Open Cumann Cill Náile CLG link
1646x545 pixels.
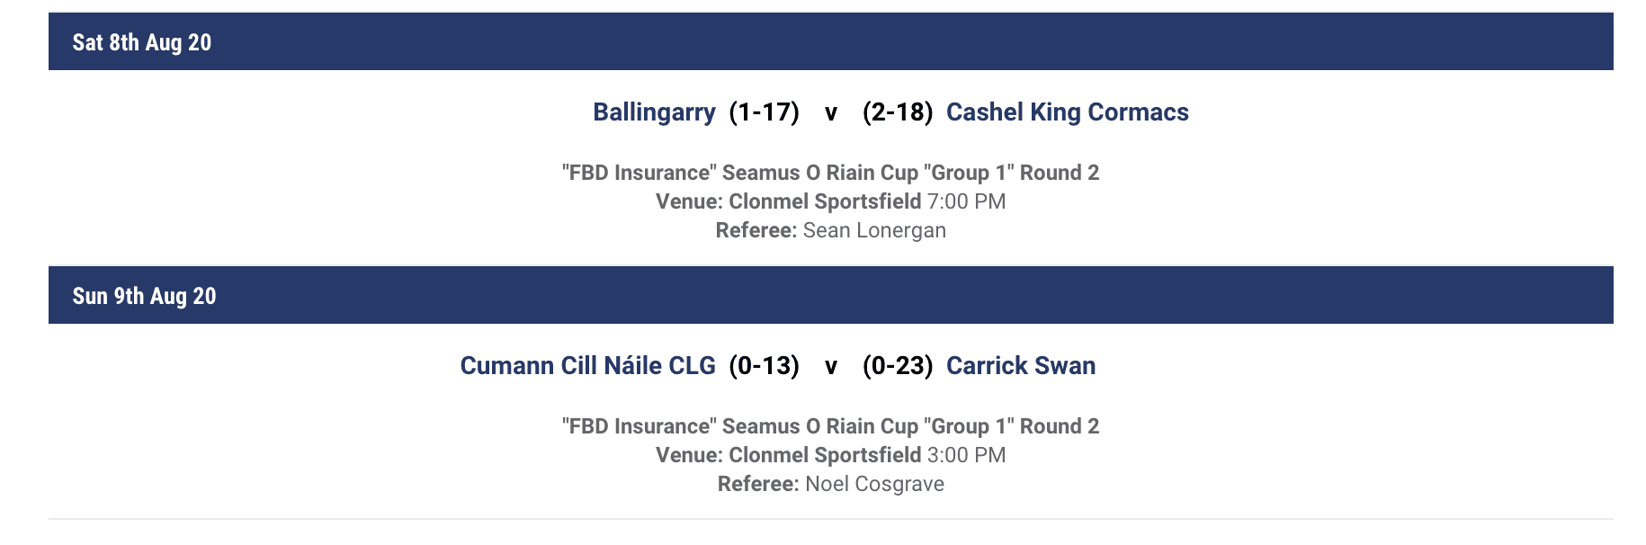[x=587, y=366]
